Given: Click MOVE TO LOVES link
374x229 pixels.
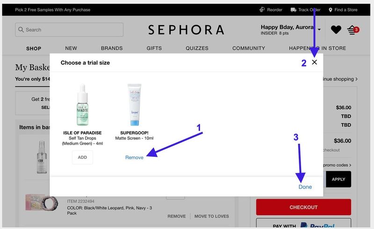Looking at the screenshot, I should (x=212, y=216).
